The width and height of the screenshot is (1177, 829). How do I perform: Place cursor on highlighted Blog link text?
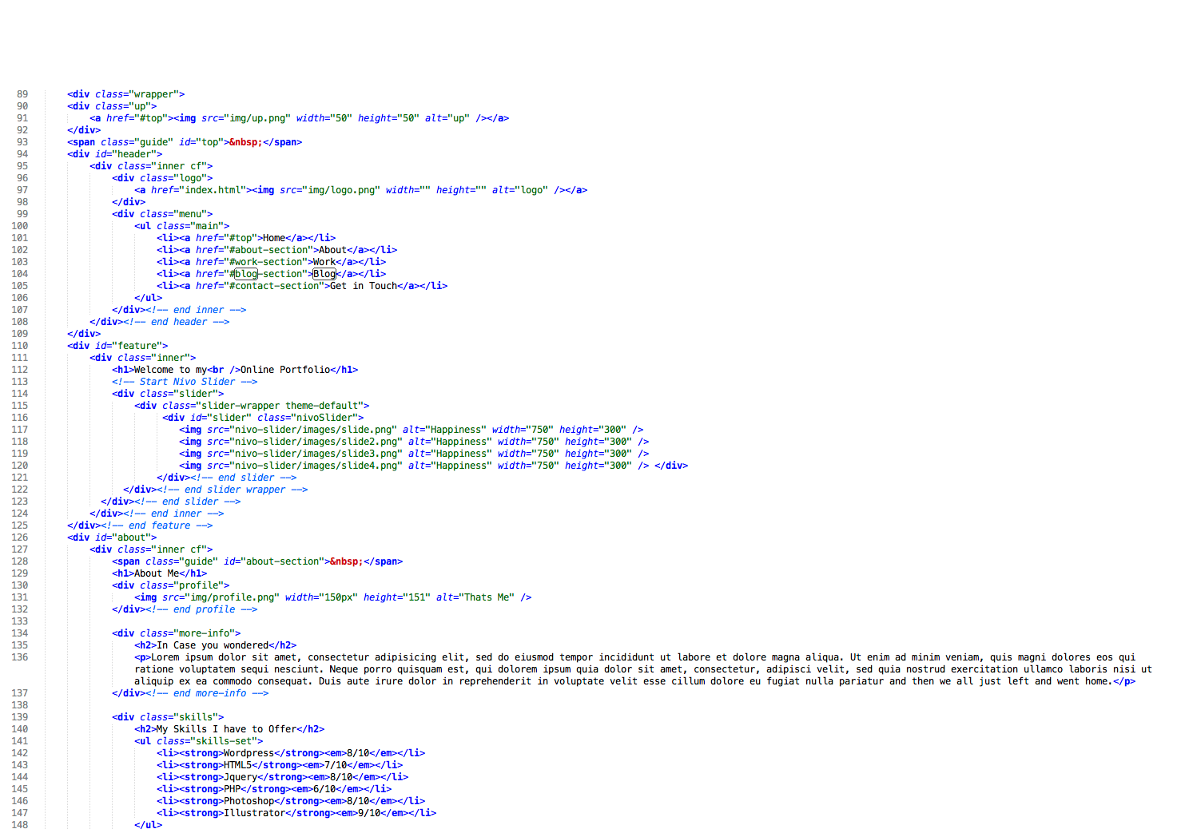[x=324, y=274]
